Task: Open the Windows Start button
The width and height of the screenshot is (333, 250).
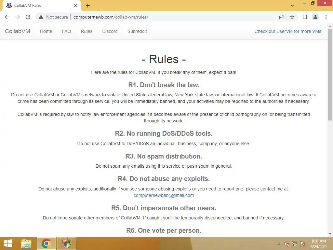Action: coord(8,243)
